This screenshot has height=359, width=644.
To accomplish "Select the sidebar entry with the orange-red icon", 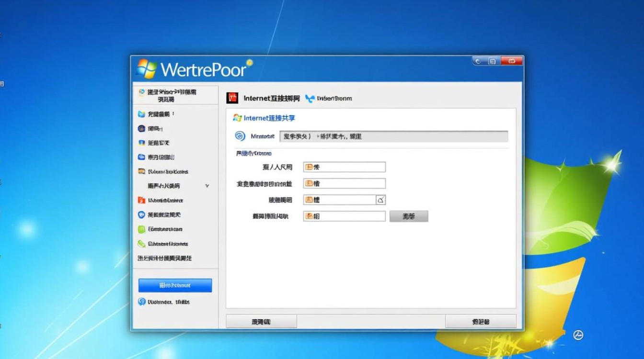I will [141, 201].
